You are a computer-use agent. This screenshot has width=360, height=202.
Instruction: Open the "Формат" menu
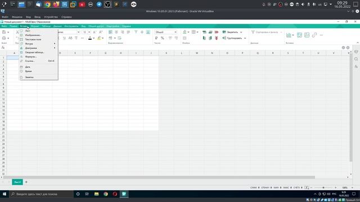coord(35,26)
